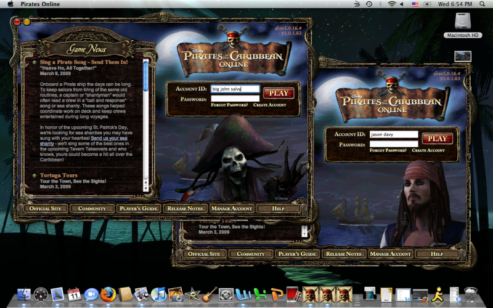493x308 pixels.
Task: Open AIM running man icon in dock
Action: click(438, 295)
